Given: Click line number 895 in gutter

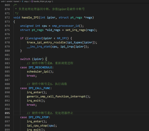Looking at the screenshot, I should [x=7, y=113].
